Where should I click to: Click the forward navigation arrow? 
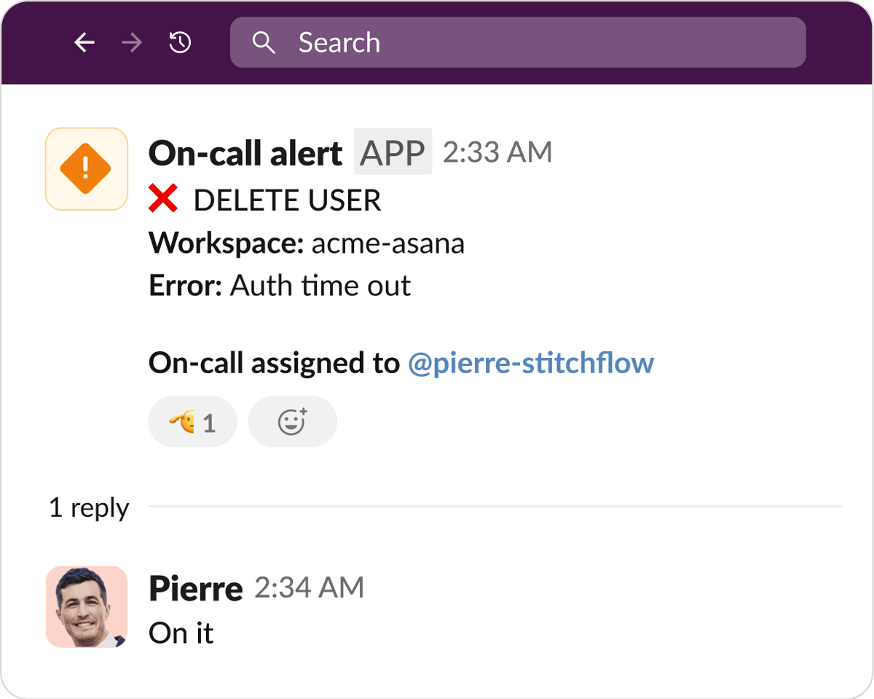point(132,42)
